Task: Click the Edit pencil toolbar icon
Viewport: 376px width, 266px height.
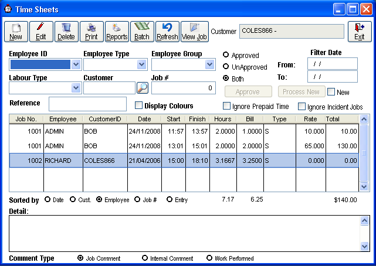Action: [40, 31]
